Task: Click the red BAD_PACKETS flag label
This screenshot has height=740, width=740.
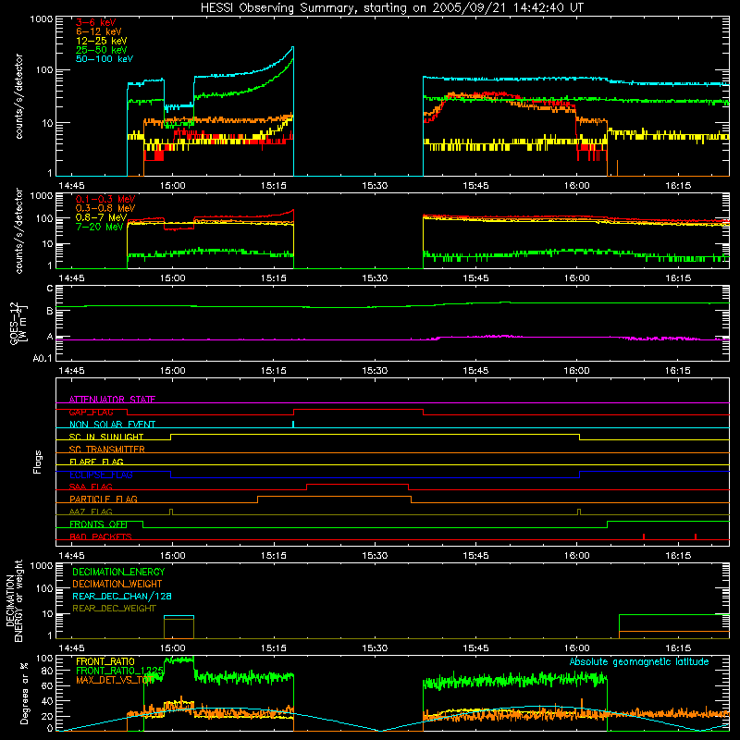Action: (x=101, y=536)
